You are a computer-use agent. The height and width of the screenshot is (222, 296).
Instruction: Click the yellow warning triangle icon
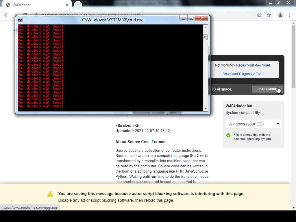pyautogui.click(x=50, y=194)
